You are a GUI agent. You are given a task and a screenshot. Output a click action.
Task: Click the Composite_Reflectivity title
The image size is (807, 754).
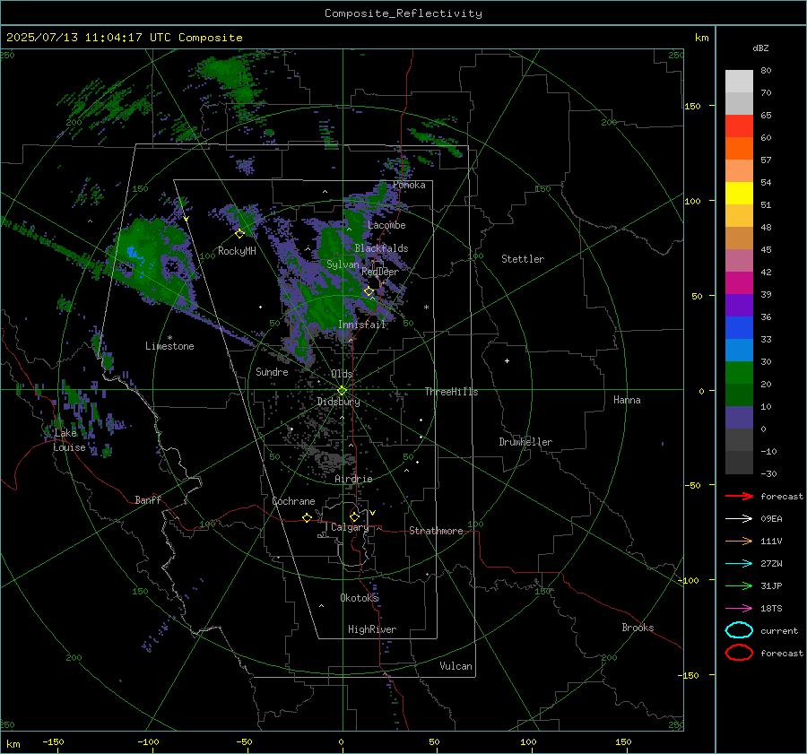403,13
